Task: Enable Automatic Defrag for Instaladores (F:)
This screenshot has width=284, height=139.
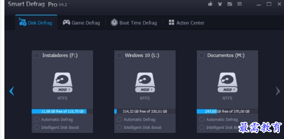Action: click(x=37, y=120)
